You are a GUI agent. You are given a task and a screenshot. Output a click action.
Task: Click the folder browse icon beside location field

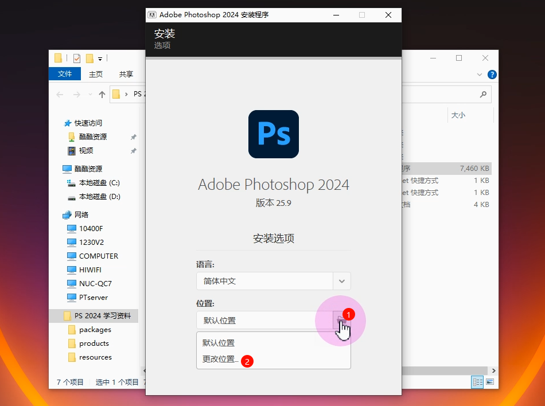(341, 320)
